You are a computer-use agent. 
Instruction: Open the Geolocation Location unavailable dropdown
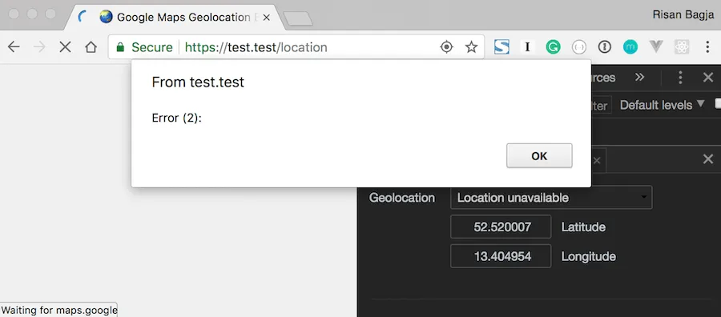(x=551, y=198)
